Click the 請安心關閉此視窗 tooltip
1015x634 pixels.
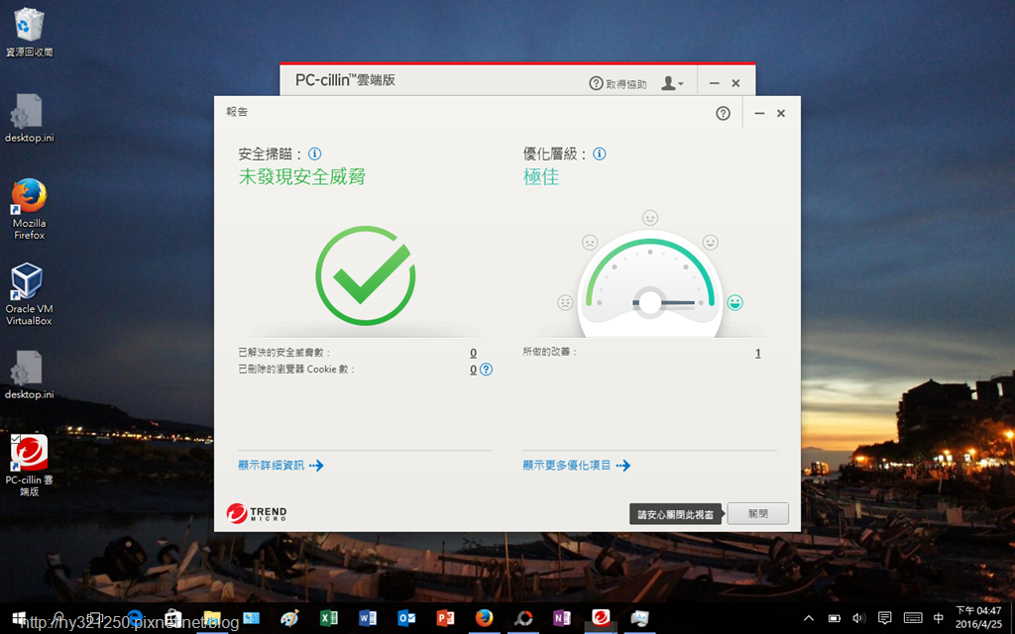pyautogui.click(x=675, y=514)
